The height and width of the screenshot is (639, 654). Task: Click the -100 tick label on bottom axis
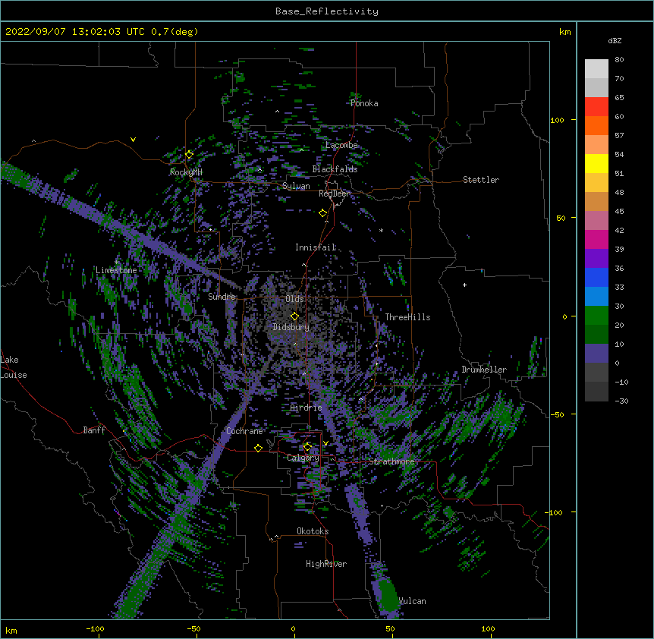coord(95,628)
